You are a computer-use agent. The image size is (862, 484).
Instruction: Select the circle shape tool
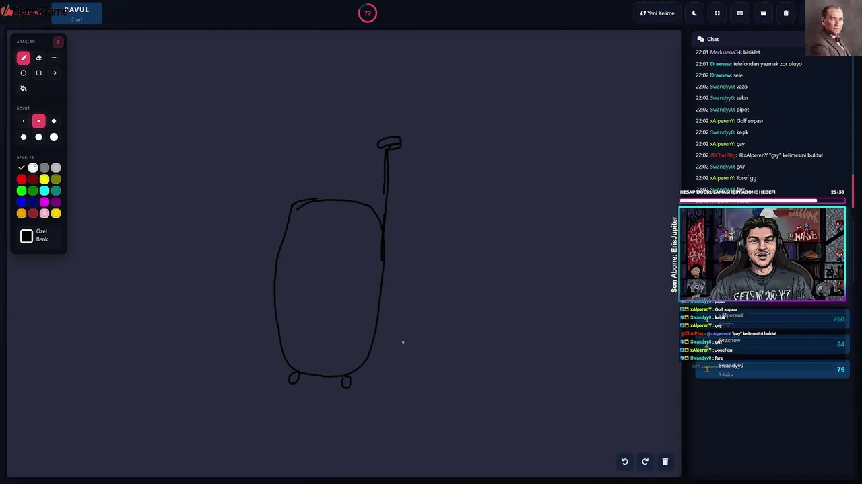(23, 73)
